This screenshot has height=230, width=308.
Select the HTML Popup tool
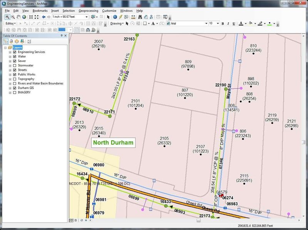click(x=126, y=17)
